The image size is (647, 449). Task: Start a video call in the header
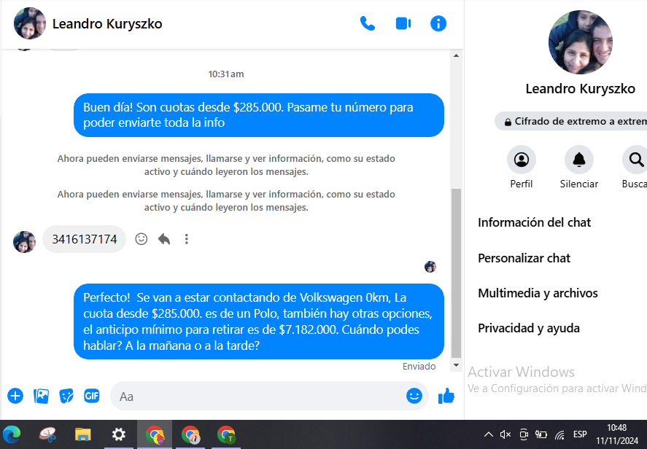[x=403, y=23]
